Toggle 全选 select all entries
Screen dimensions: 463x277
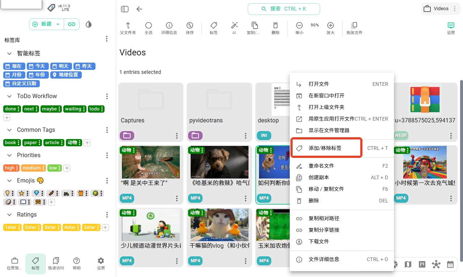(x=148, y=28)
